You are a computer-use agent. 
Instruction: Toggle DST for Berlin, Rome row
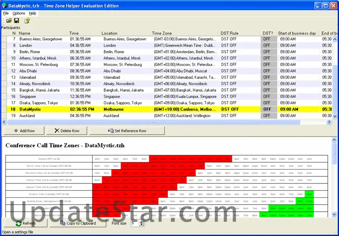(269, 52)
